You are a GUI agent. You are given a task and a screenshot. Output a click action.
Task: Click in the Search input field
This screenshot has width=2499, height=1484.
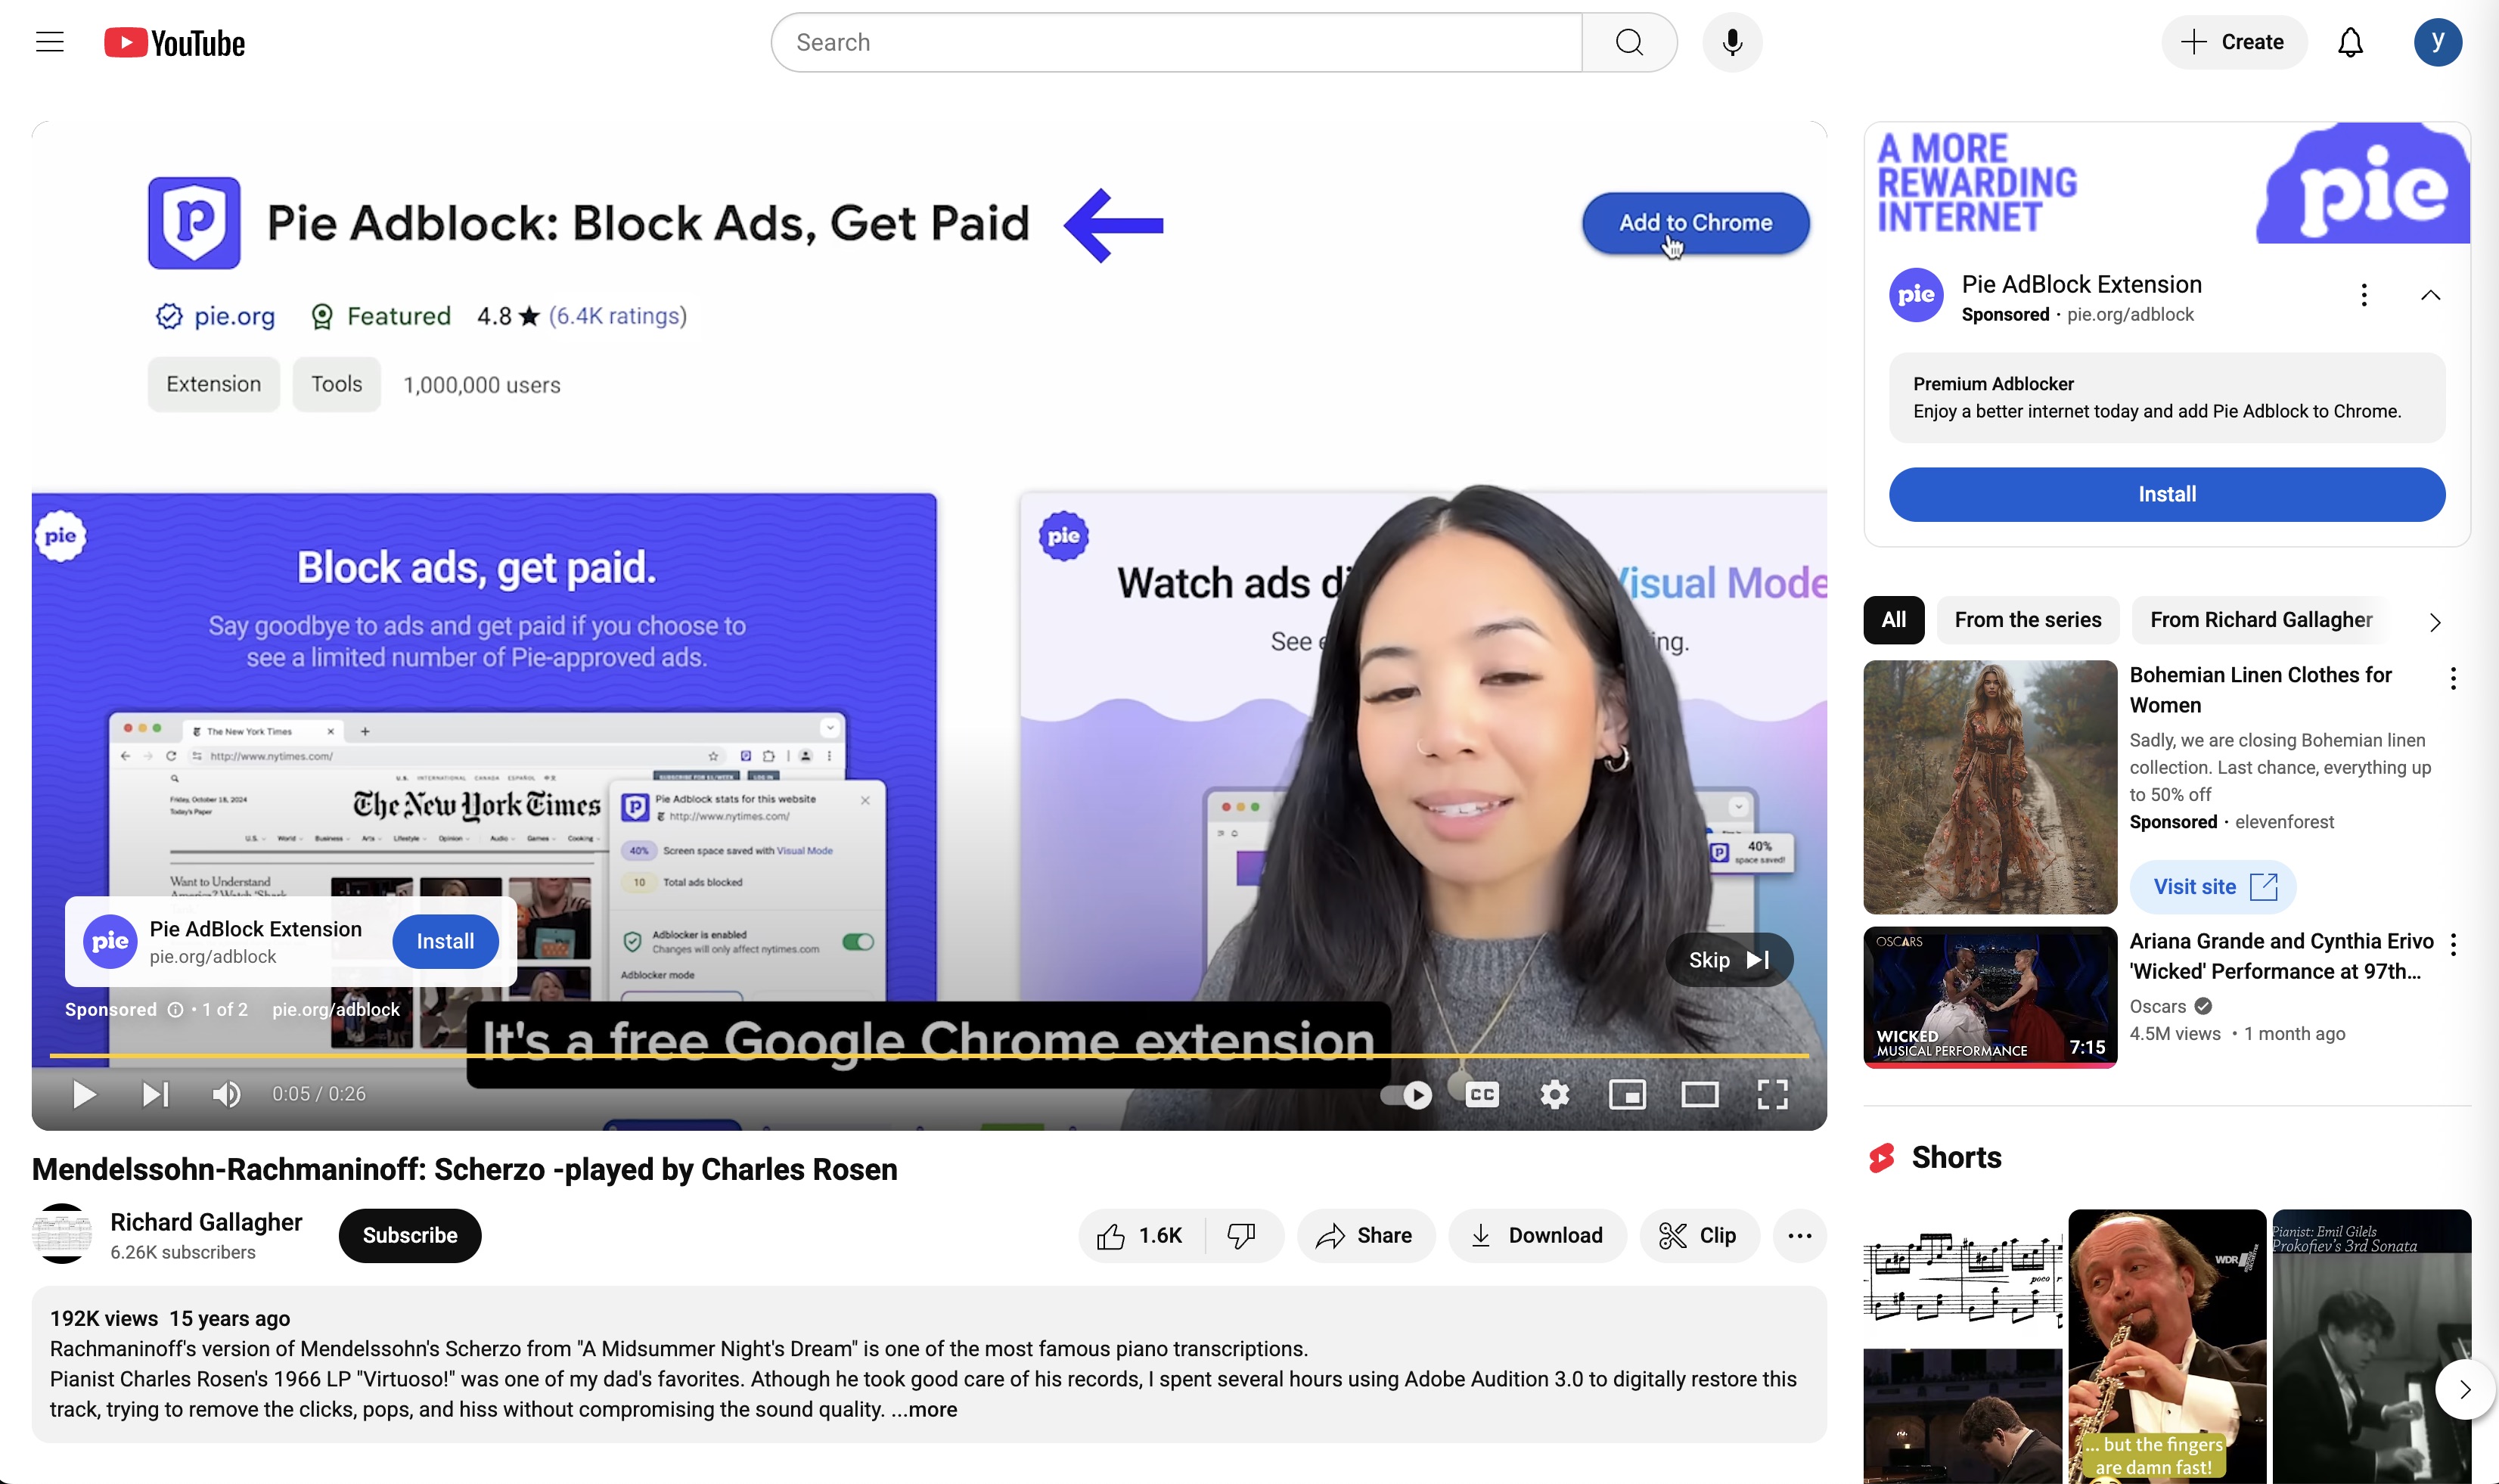[1175, 42]
